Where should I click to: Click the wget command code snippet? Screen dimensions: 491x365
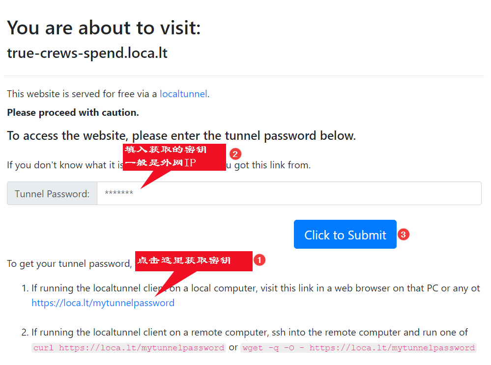[359, 348]
